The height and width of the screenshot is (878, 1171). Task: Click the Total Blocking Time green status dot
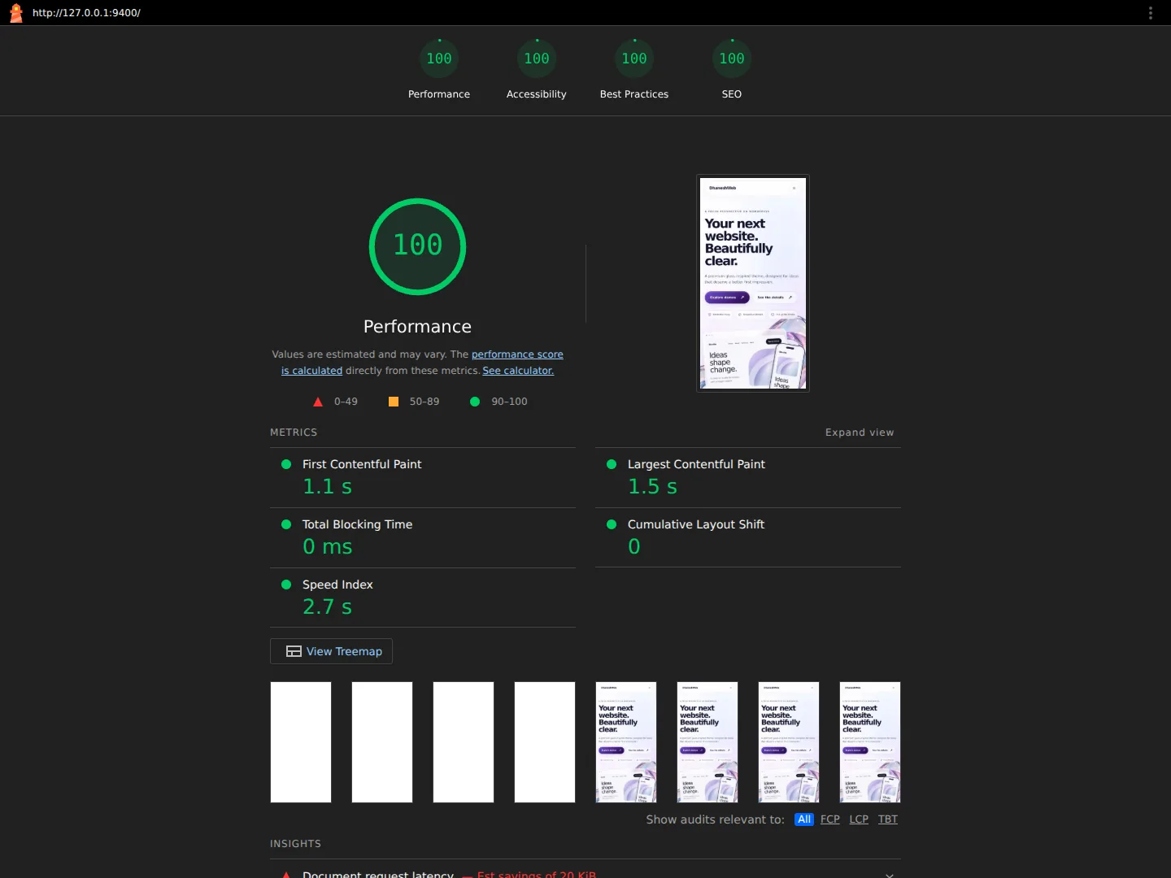point(286,524)
